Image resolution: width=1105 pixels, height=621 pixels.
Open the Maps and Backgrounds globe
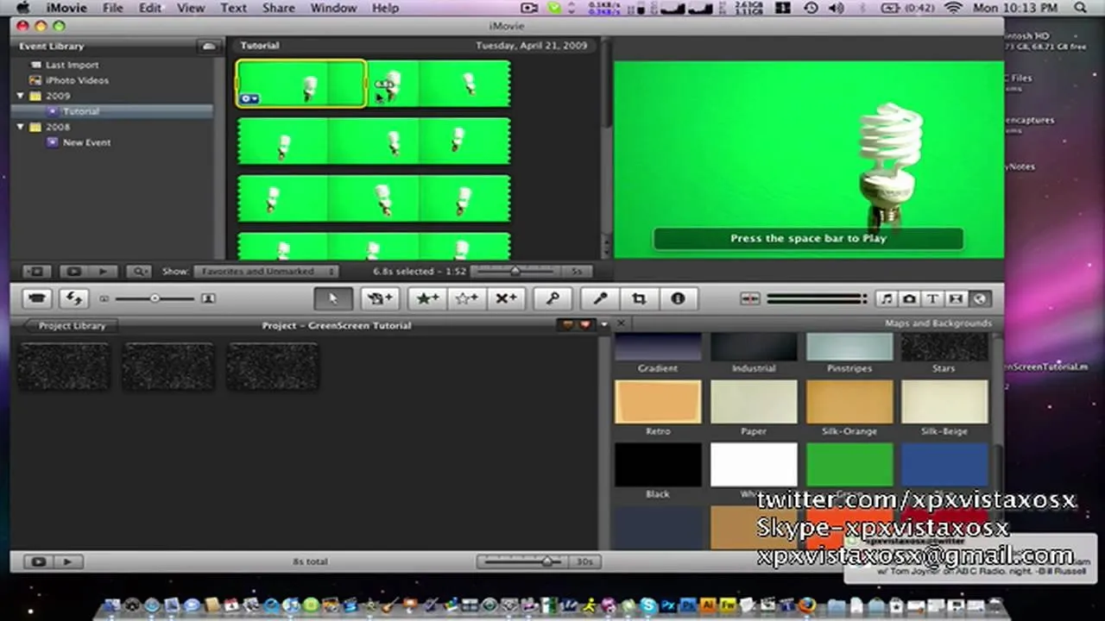click(979, 298)
